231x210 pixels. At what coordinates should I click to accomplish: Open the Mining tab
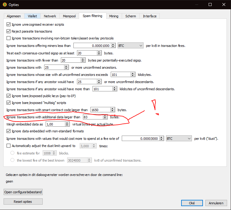point(113,16)
